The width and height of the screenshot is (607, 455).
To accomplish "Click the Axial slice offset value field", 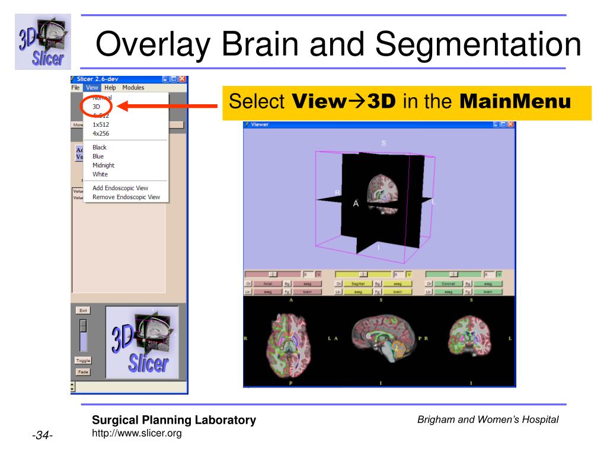I will (309, 274).
